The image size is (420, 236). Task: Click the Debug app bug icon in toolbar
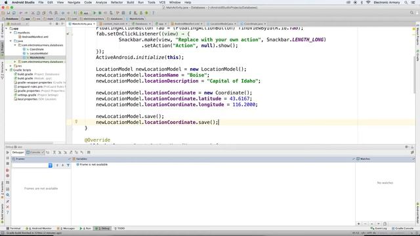coord(100,13)
